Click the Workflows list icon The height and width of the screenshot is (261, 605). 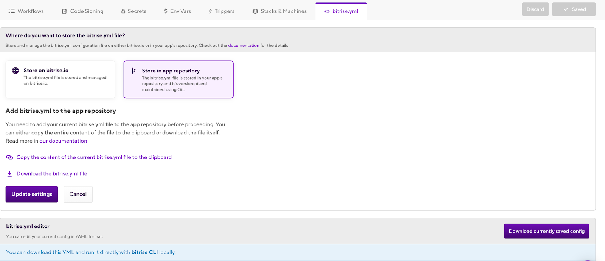click(12, 11)
